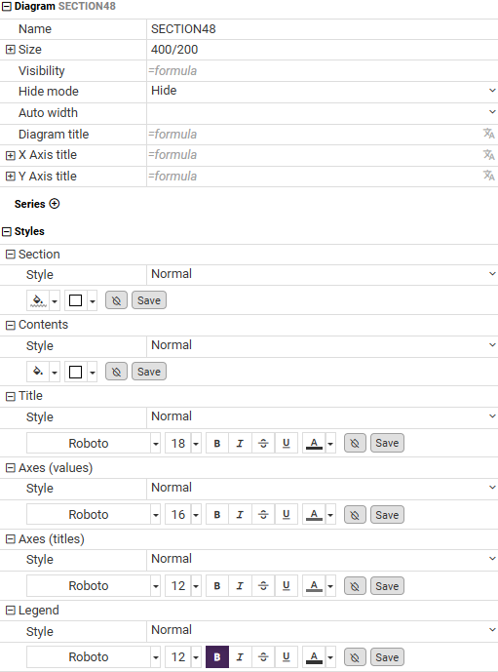The image size is (498, 672).
Task: Expand the Size property row
Action: tap(11, 50)
